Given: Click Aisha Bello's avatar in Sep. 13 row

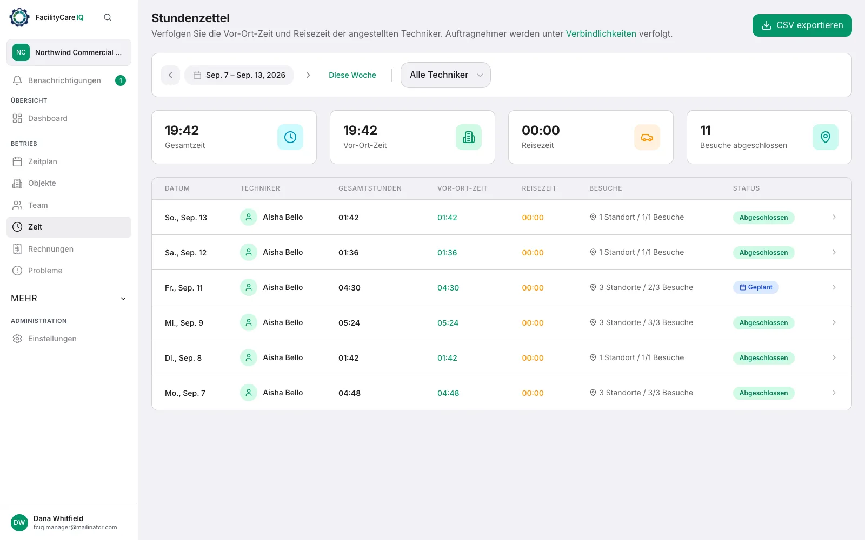Looking at the screenshot, I should 249,217.
